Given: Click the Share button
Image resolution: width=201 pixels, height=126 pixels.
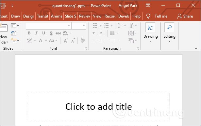Looking at the screenshot, I should [x=185, y=16].
